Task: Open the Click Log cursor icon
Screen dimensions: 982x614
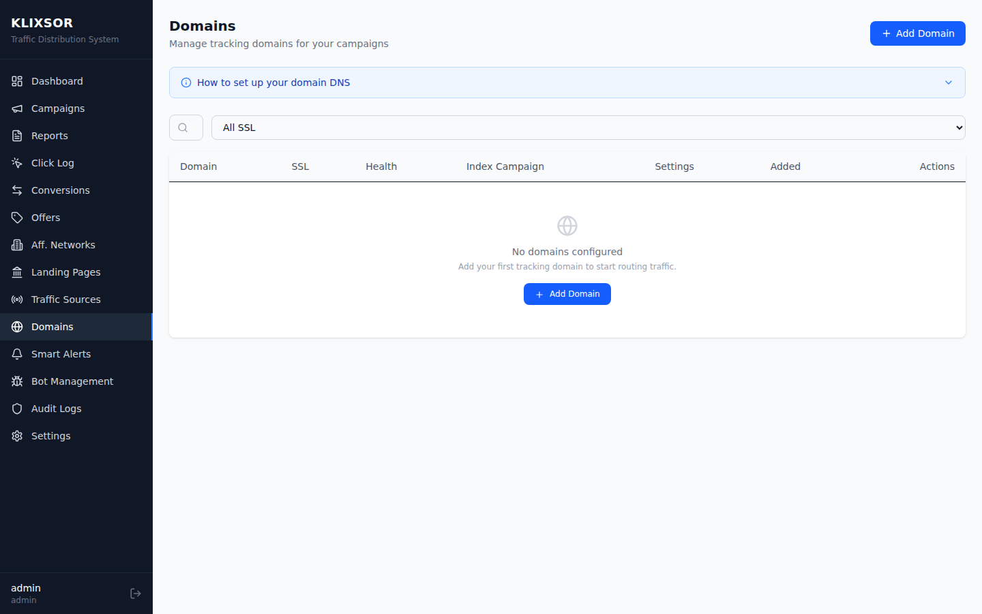Action: click(16, 162)
